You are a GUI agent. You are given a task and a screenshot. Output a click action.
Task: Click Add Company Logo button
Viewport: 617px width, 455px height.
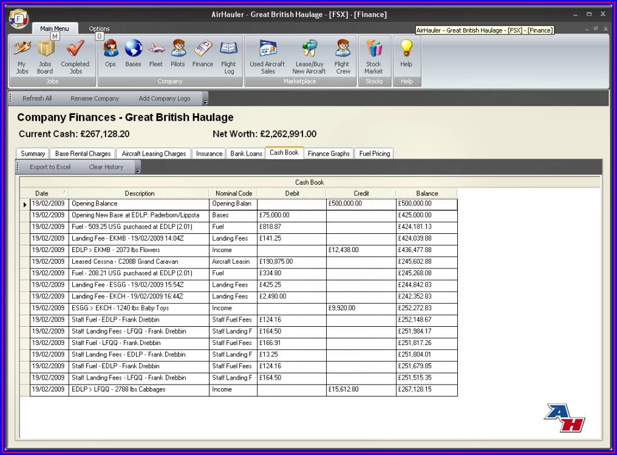(x=165, y=98)
